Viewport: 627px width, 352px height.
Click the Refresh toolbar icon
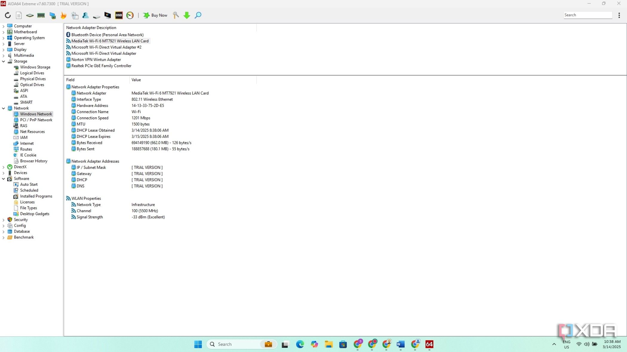pos(8,15)
